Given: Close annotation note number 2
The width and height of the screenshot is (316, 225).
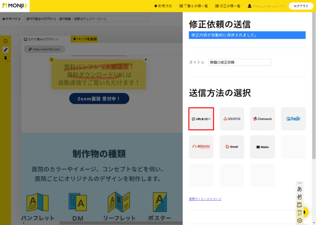Looking at the screenshot, I should point(146,59).
